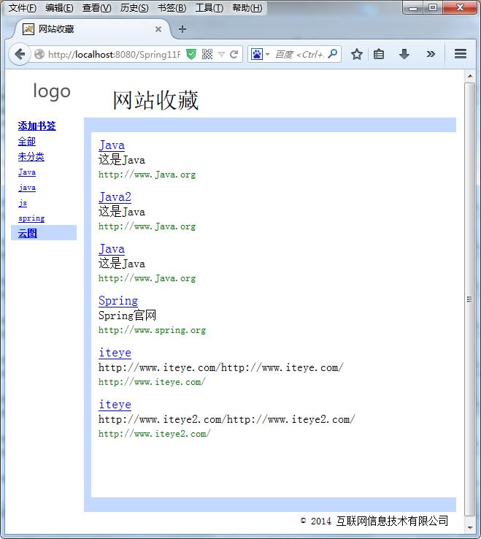The image size is (481, 539).
Task: Reload the page with refresh icon
Action: click(x=234, y=54)
